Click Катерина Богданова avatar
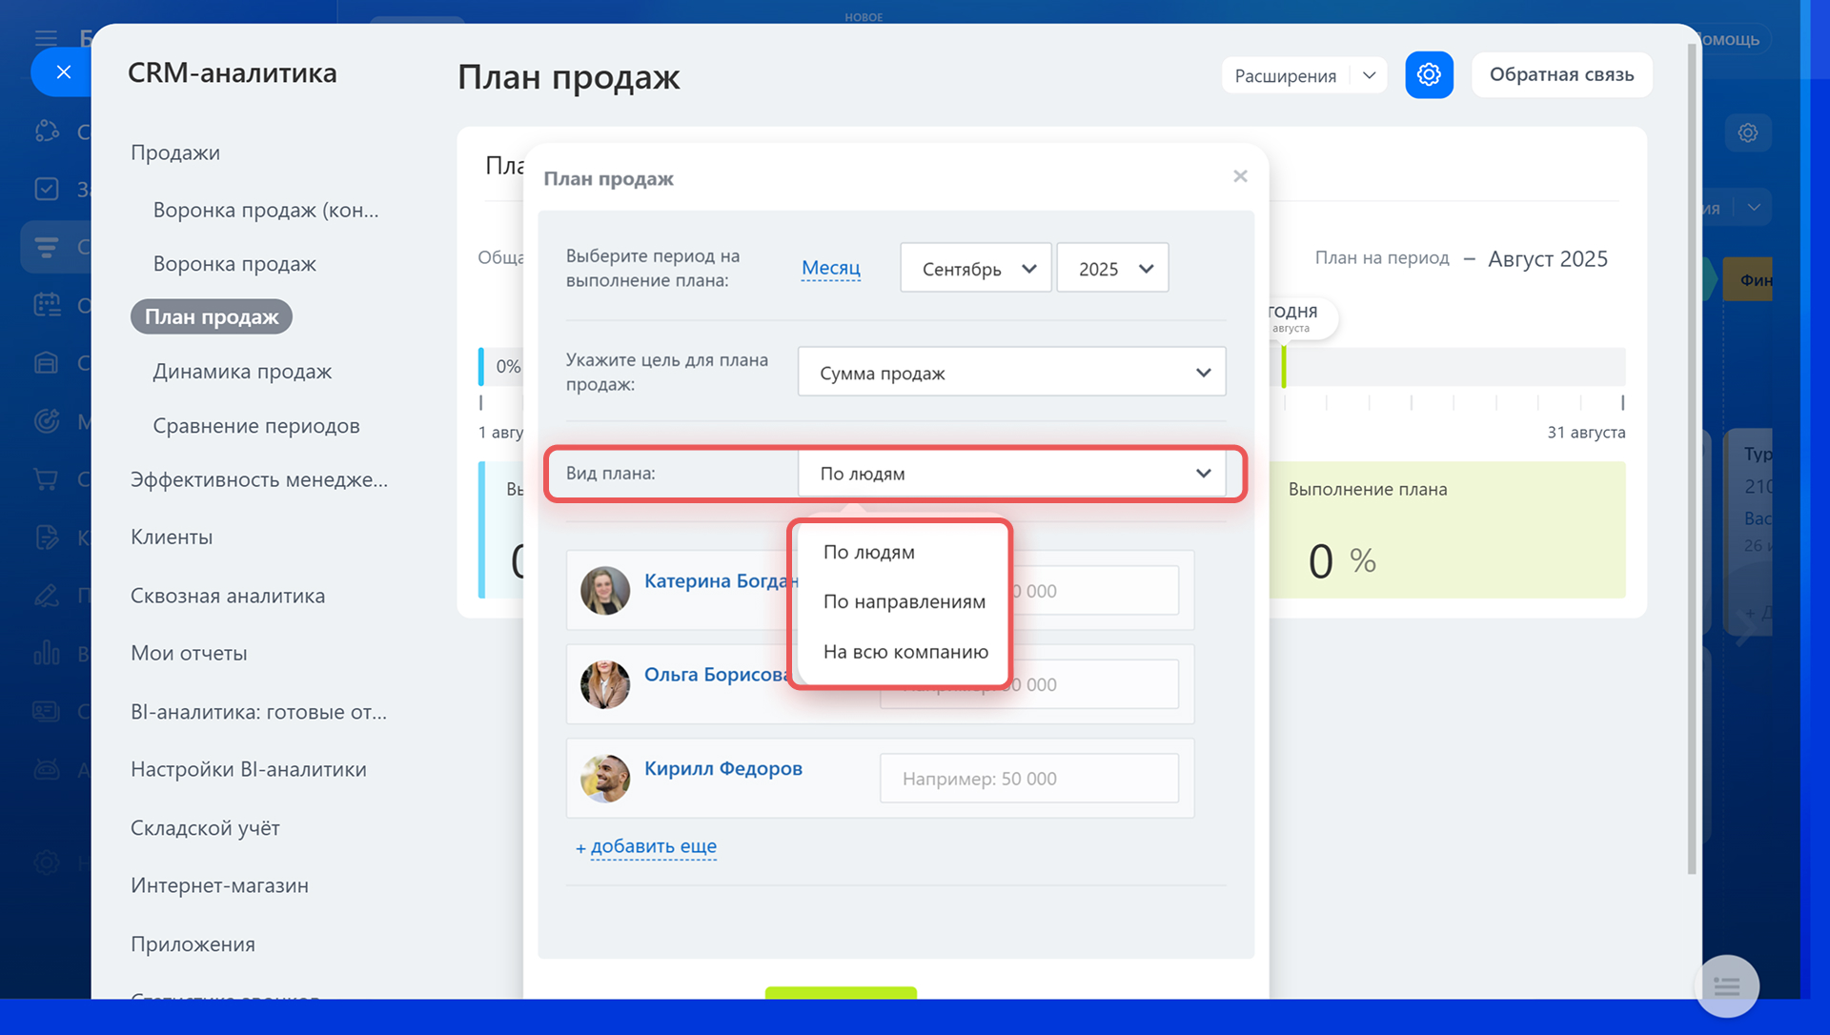Image resolution: width=1830 pixels, height=1035 pixels. [605, 590]
